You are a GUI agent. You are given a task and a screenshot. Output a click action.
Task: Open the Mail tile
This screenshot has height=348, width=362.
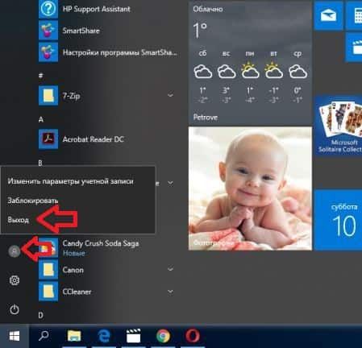328,15
